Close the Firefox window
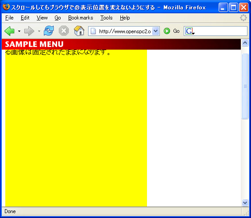This screenshot has height=218, width=251. coord(243,8)
